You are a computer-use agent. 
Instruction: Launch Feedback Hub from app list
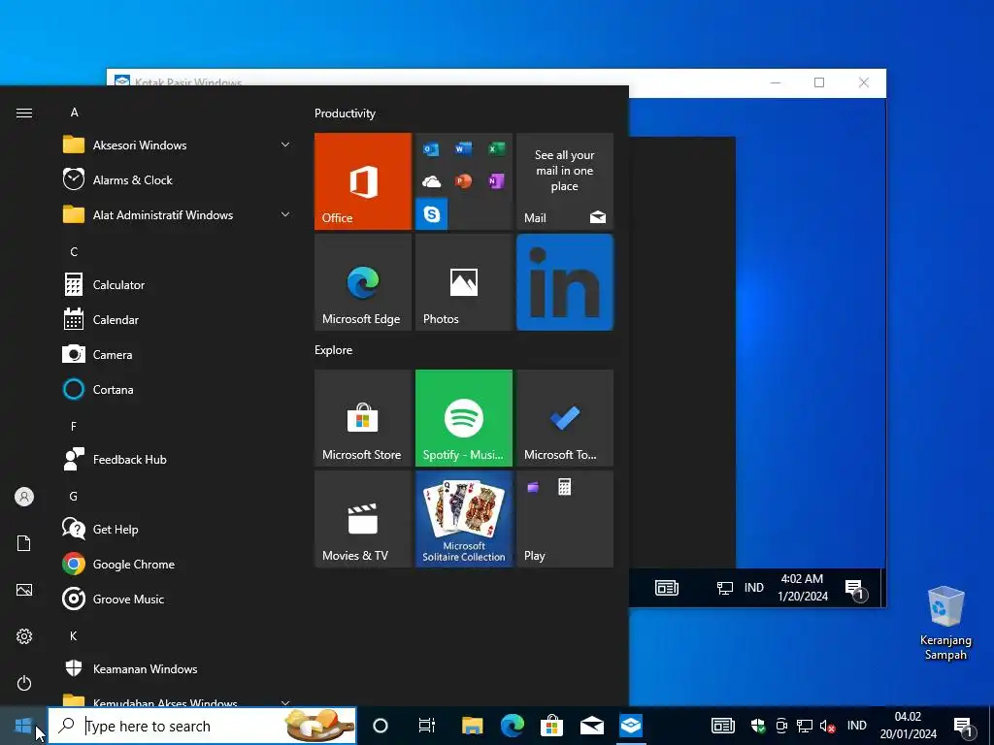point(177,459)
